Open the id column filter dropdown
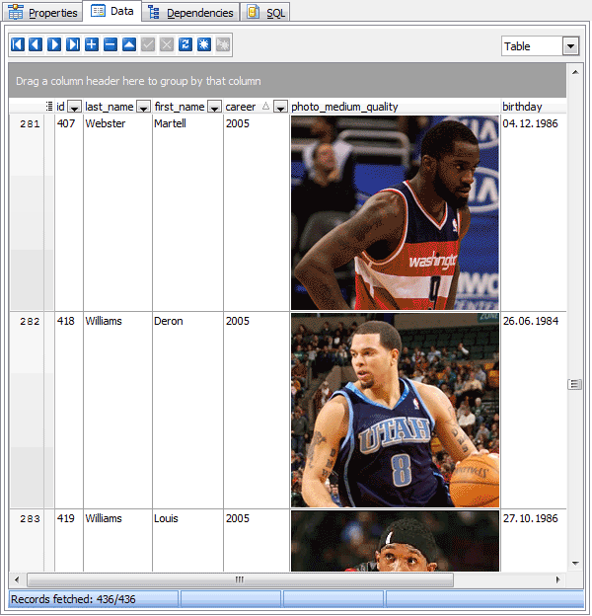The image size is (592, 616). tap(74, 107)
